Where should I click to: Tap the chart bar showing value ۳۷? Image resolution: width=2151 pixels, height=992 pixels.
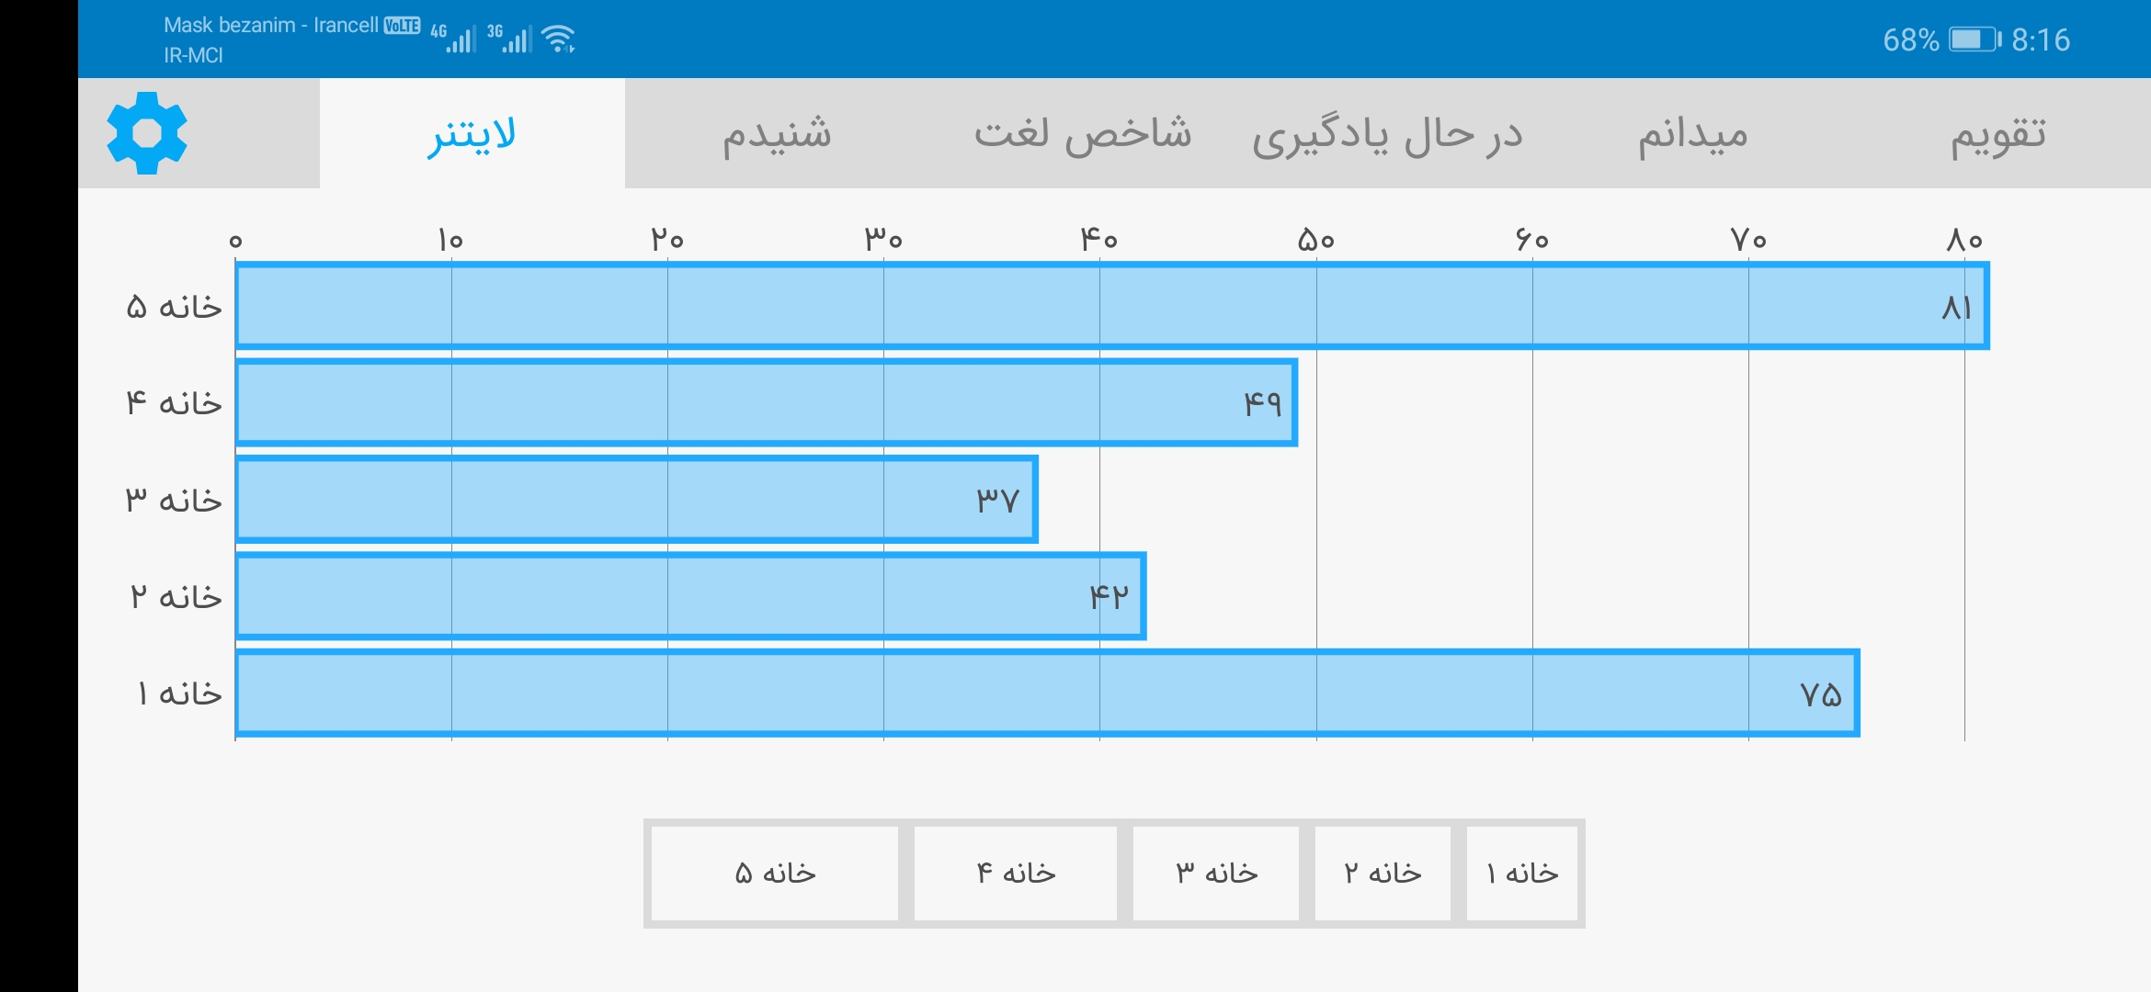[x=636, y=500]
